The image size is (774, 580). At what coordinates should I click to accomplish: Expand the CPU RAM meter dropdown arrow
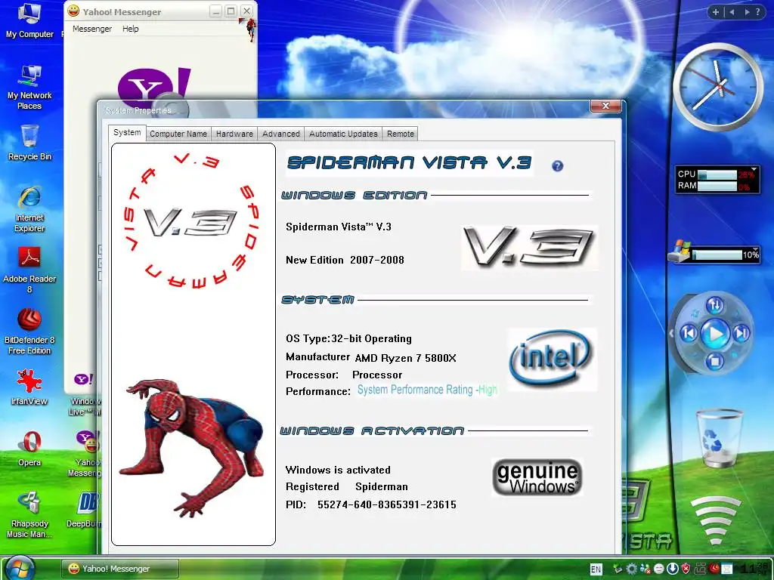[754, 169]
